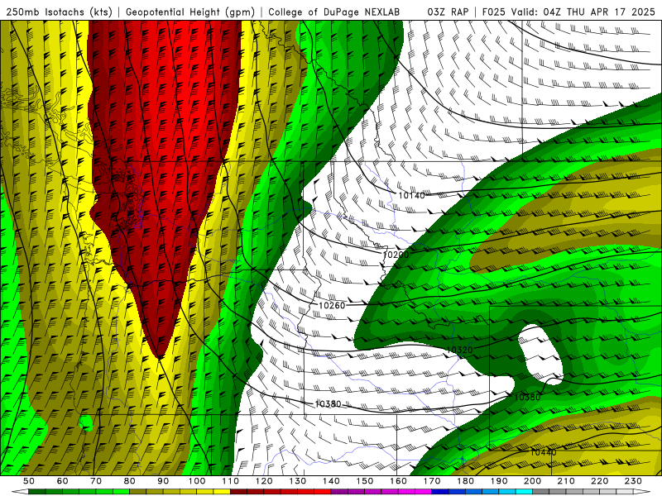Click the 220 value on the color scale

600,481
